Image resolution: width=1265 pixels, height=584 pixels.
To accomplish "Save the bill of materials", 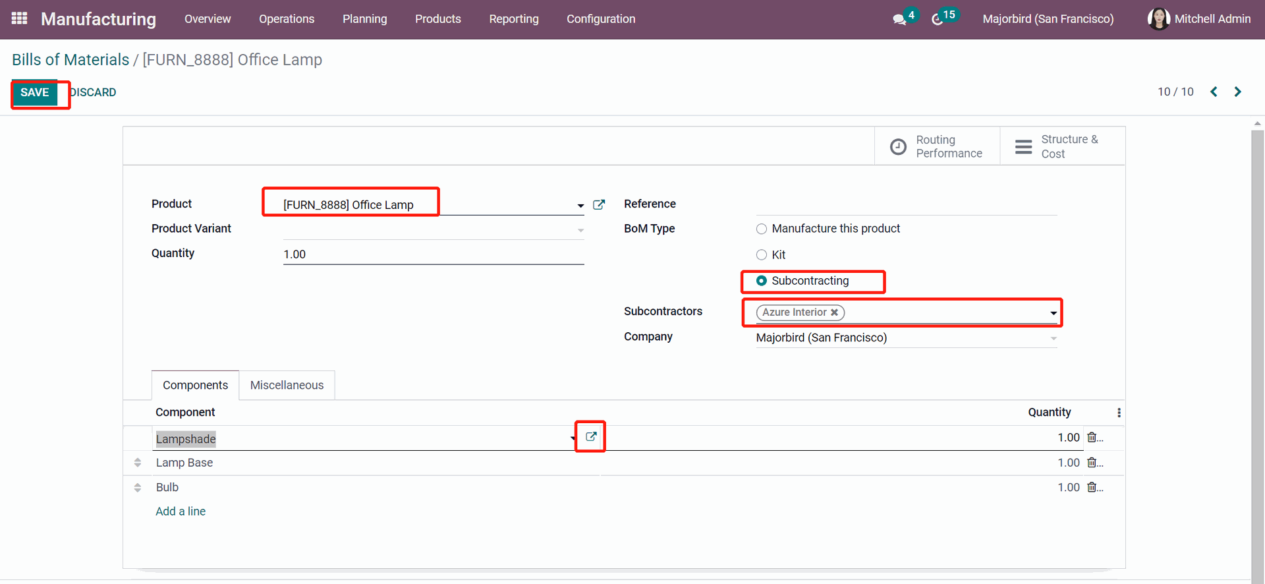I will click(x=35, y=92).
